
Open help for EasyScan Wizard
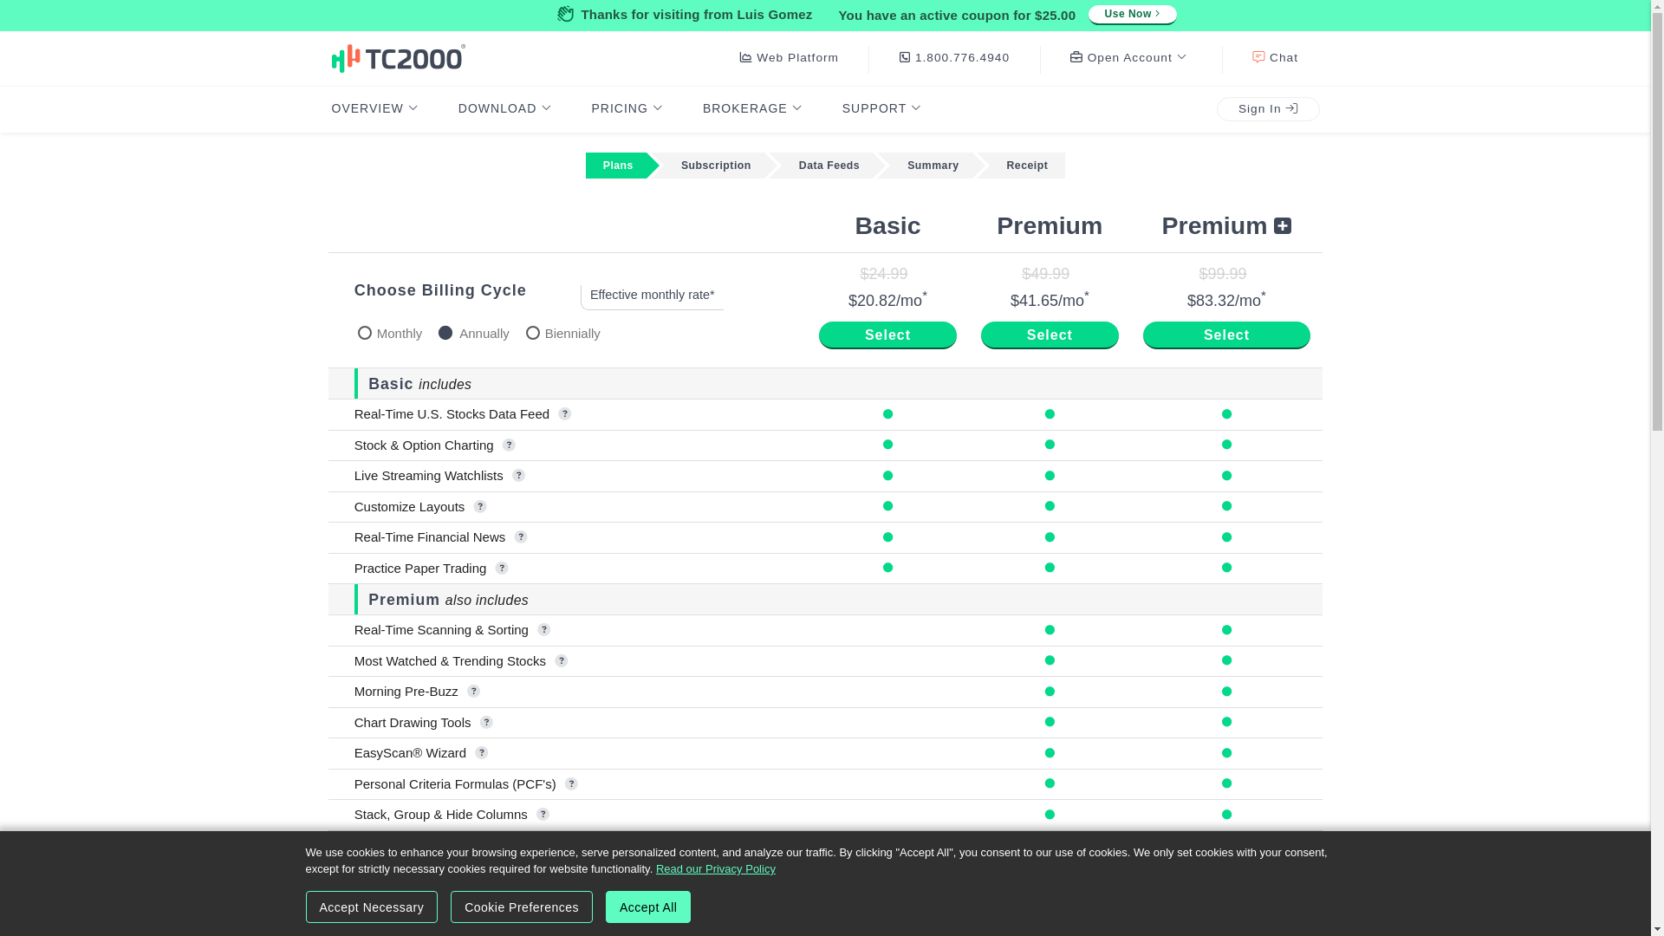[482, 753]
